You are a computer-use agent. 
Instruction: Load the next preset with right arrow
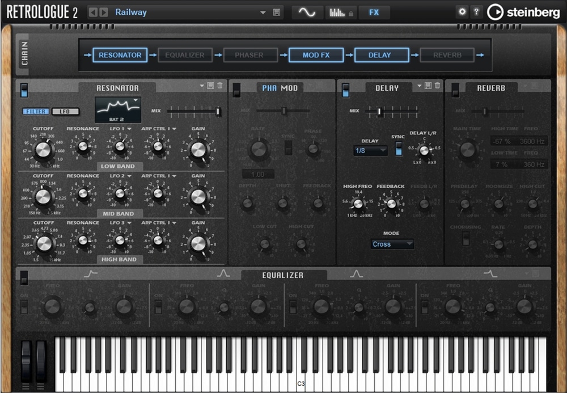(x=104, y=12)
